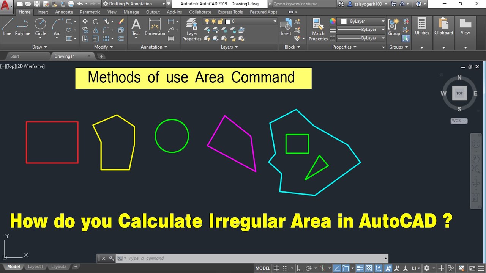Screen dimensions: 486x273
Task: Toggle polar tracking in status bar
Action: click(309, 268)
